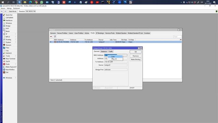
Task: Select the host row with address 172.16.1.254
Action: (115, 42)
